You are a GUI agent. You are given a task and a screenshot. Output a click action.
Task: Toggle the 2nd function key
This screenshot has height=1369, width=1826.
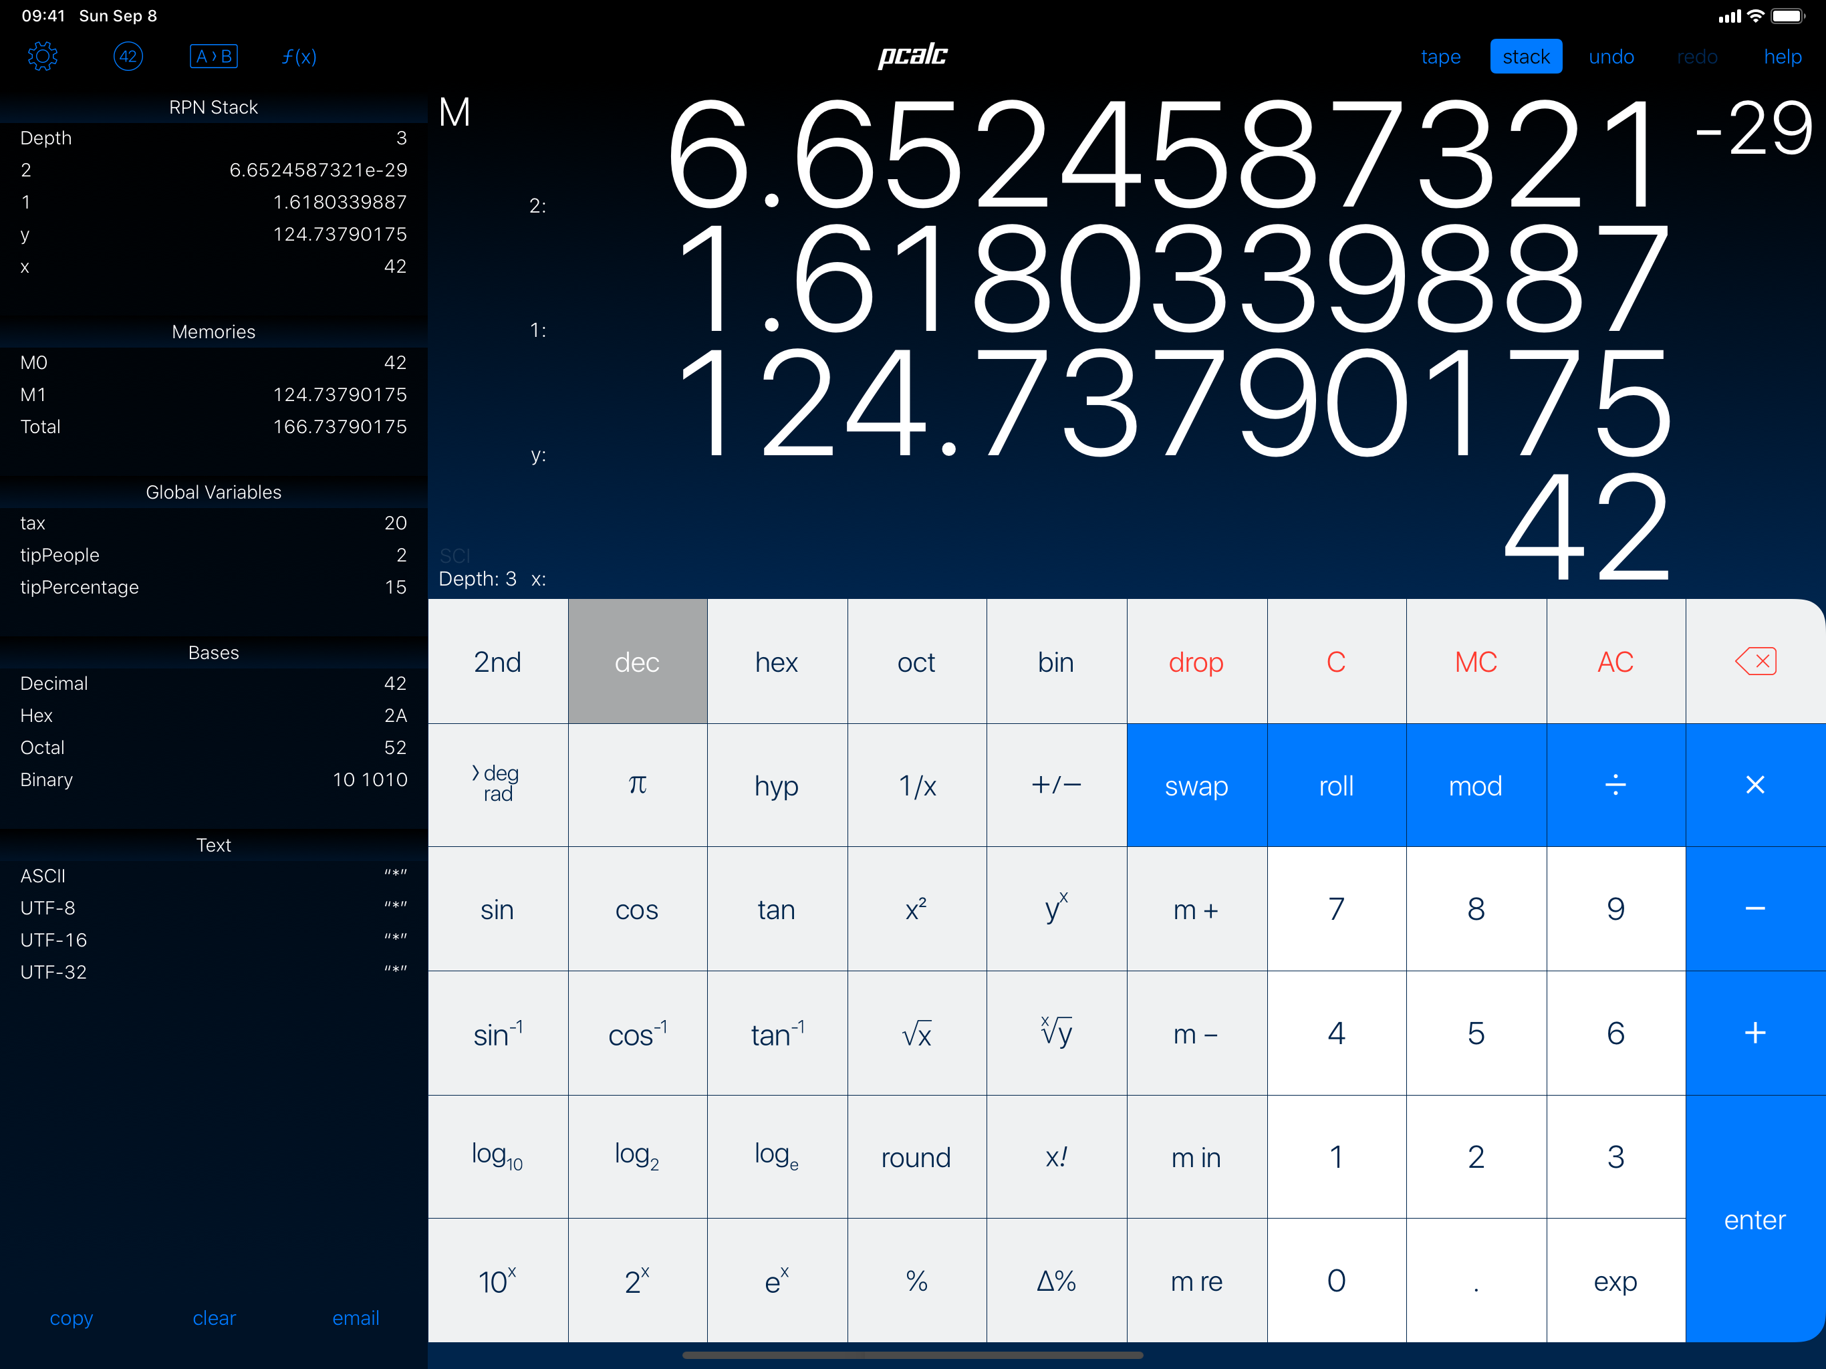pyautogui.click(x=497, y=662)
